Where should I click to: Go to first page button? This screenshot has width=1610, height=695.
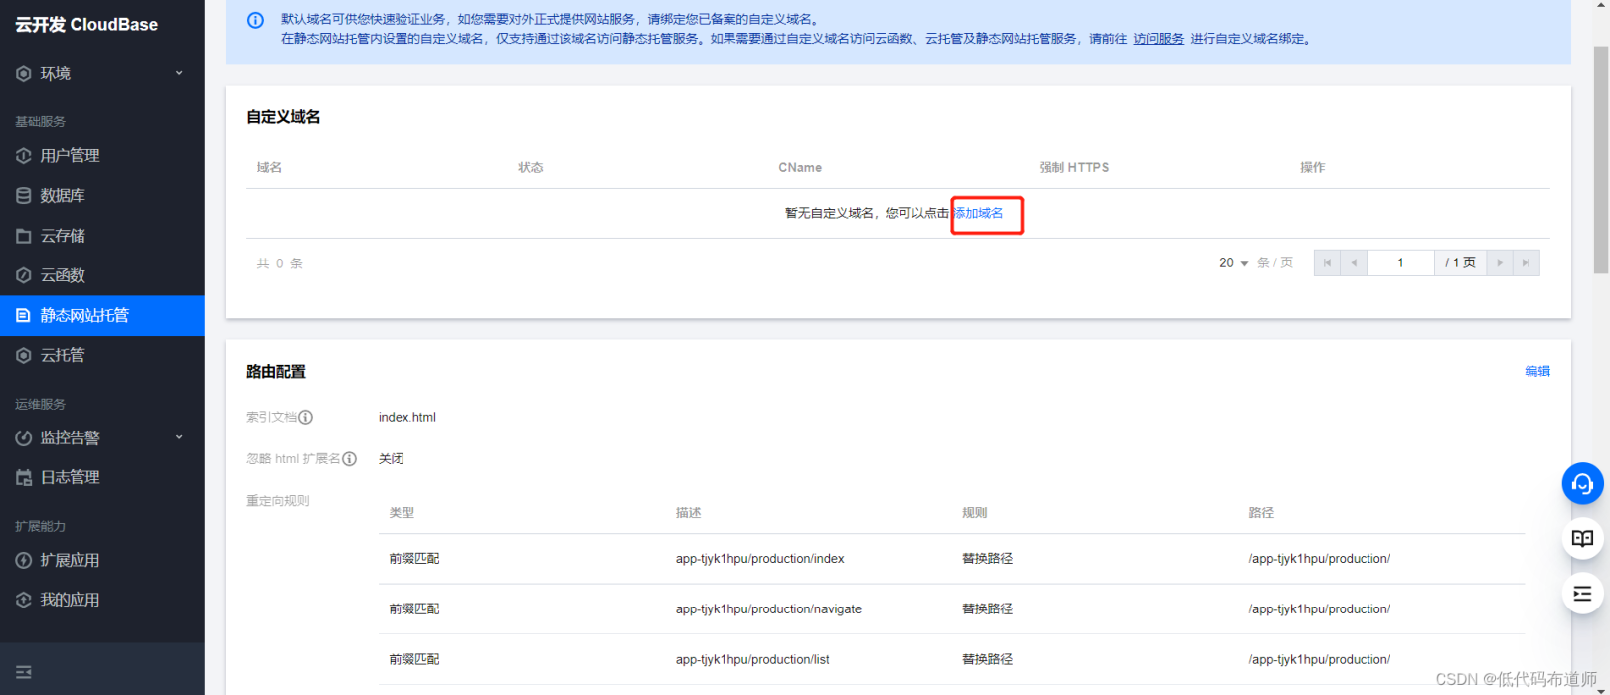(1327, 262)
